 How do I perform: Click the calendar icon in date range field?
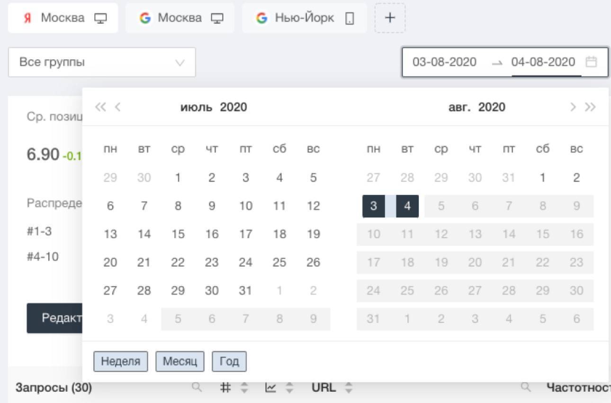pyautogui.click(x=591, y=62)
